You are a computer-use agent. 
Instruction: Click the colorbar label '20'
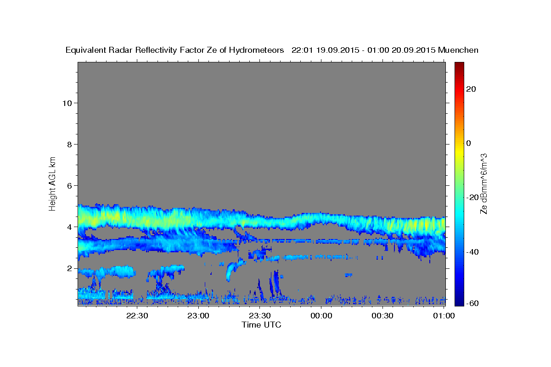click(x=471, y=89)
